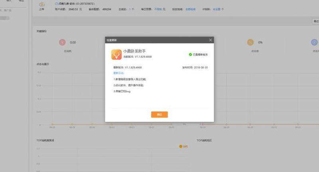Click the cloud icon before account name

tap(57, 4)
